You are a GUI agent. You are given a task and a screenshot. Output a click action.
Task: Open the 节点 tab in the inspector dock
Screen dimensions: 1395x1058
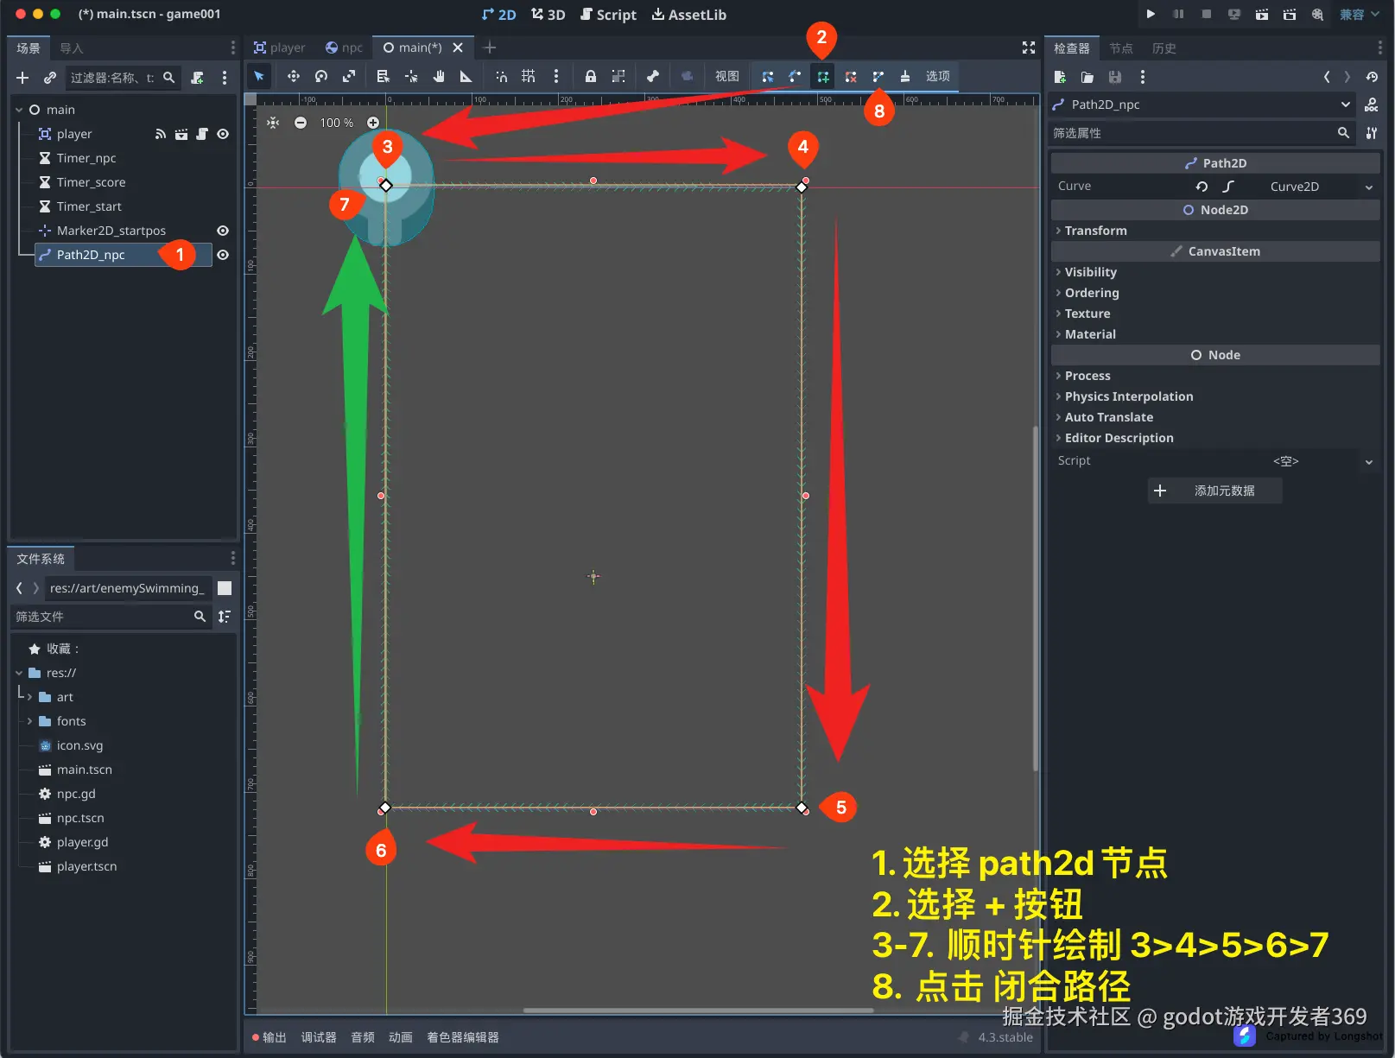point(1121,48)
